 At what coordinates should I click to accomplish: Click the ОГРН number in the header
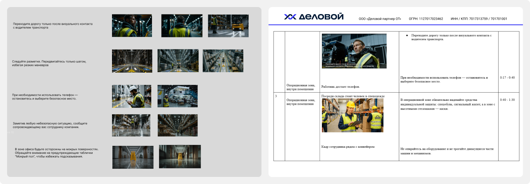pyautogui.click(x=426, y=19)
